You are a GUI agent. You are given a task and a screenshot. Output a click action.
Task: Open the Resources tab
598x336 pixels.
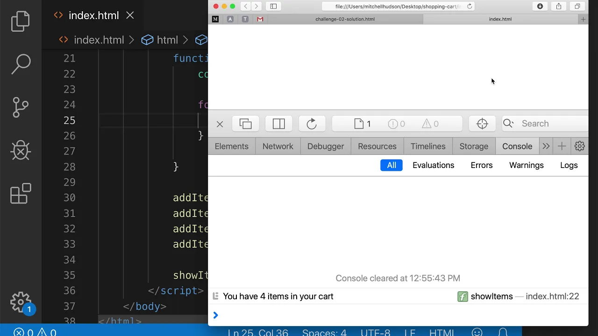(377, 146)
